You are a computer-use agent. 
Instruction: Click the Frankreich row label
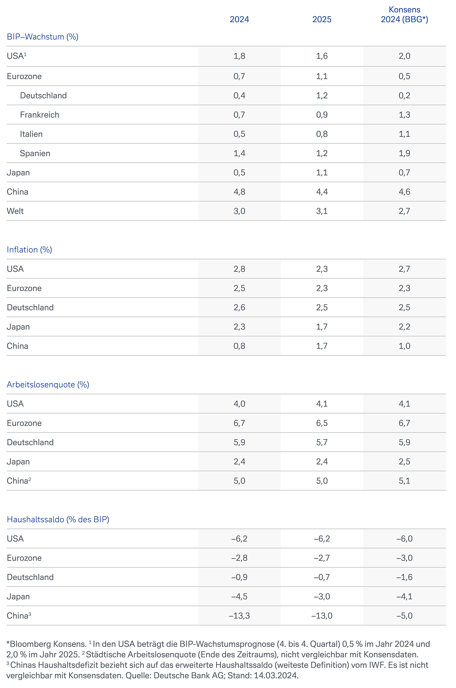pyautogui.click(x=40, y=115)
